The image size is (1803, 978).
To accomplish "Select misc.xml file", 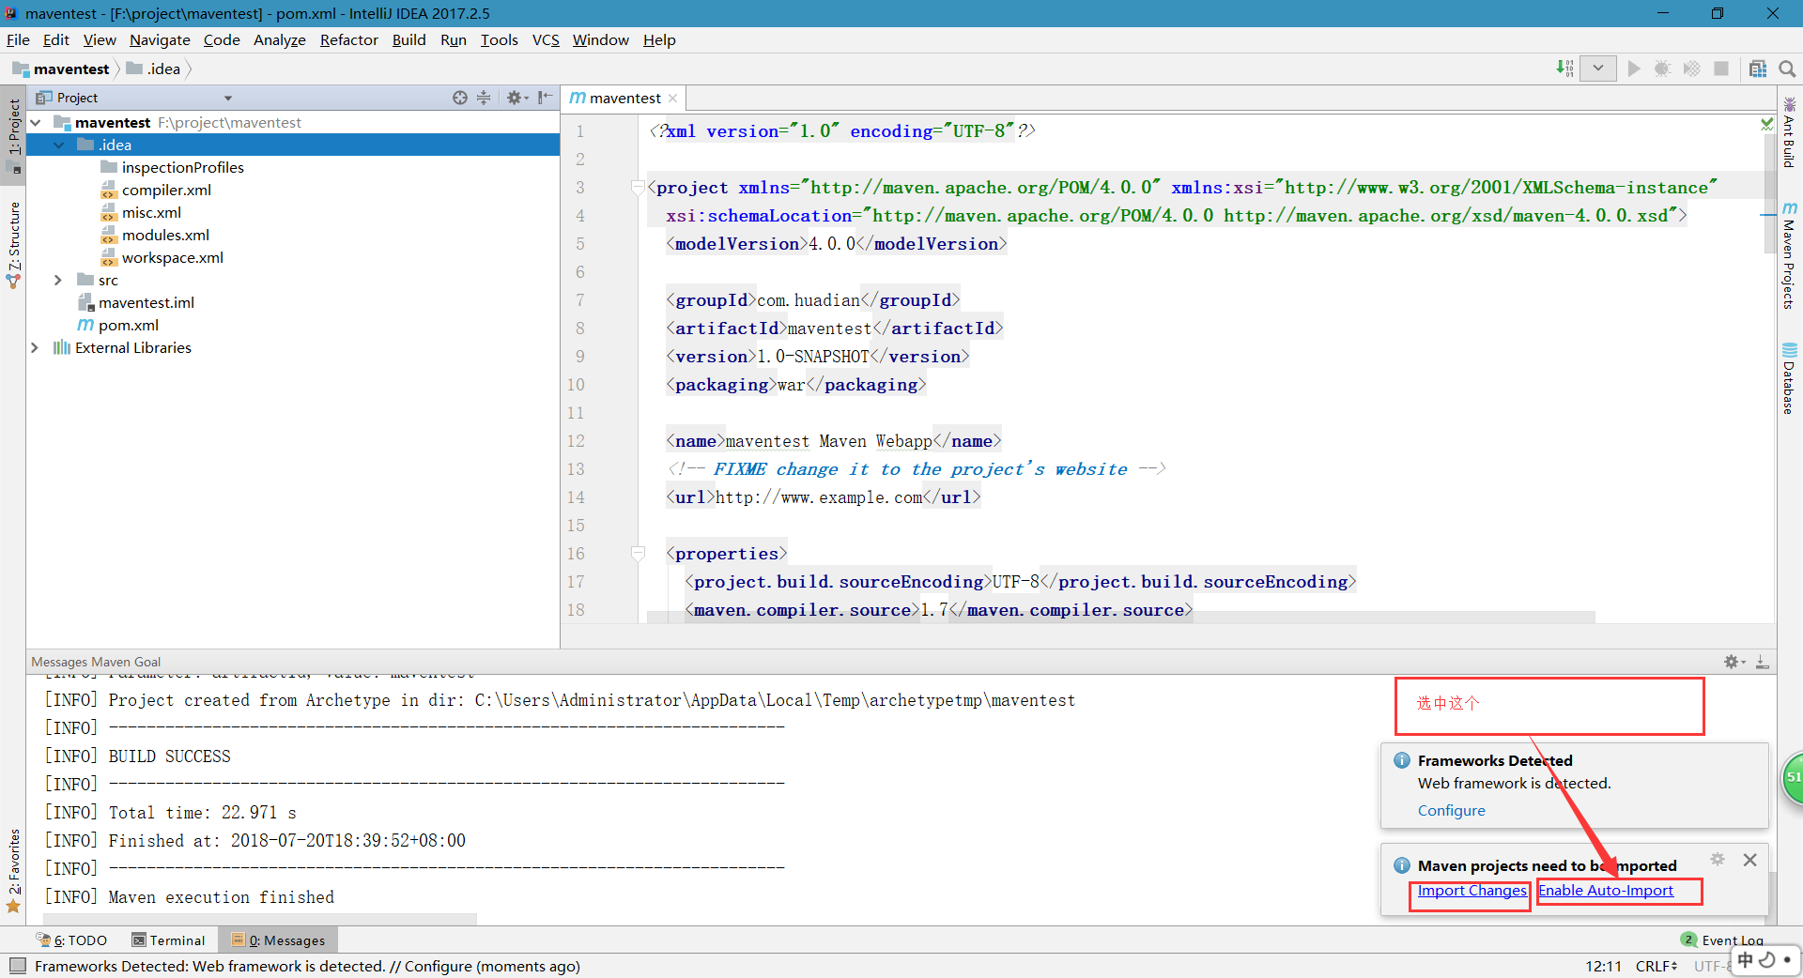I will 151,213.
